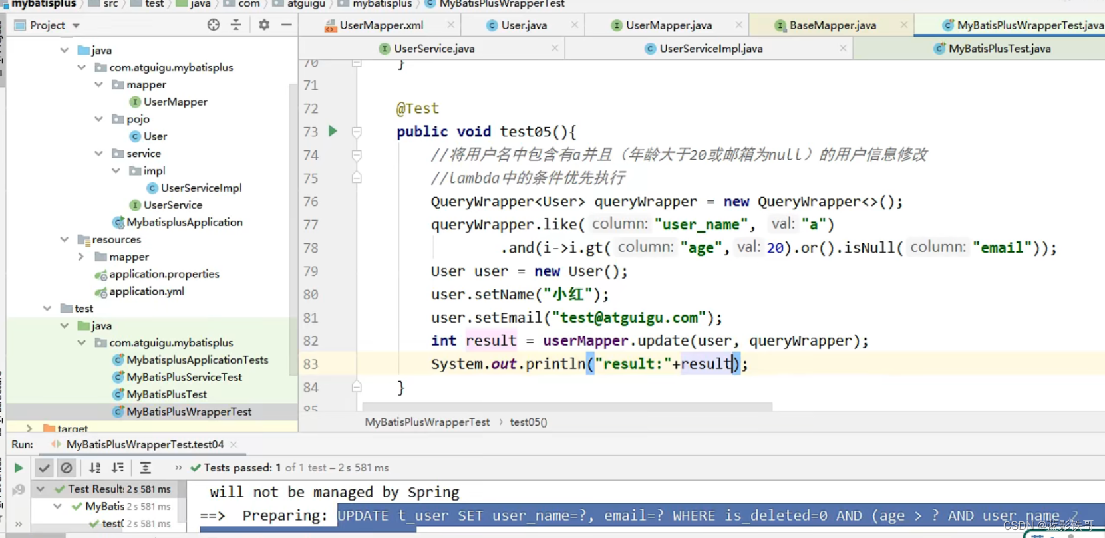Collapse the impl package

click(x=116, y=170)
